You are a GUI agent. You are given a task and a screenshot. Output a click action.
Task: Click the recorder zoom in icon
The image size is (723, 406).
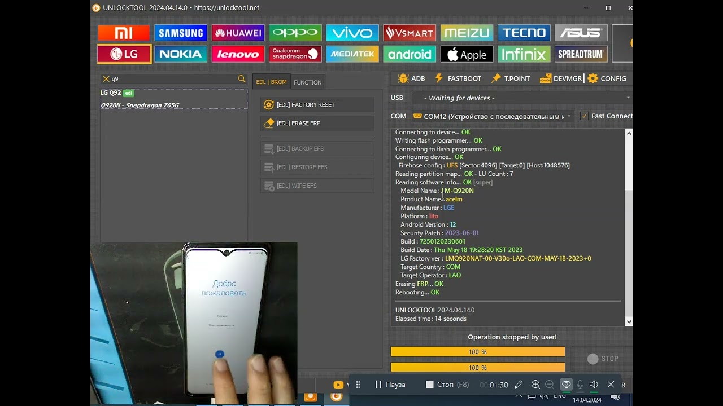tap(535, 385)
